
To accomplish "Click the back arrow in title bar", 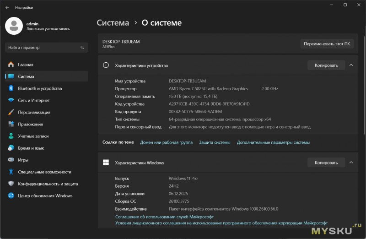I will pos(7,7).
